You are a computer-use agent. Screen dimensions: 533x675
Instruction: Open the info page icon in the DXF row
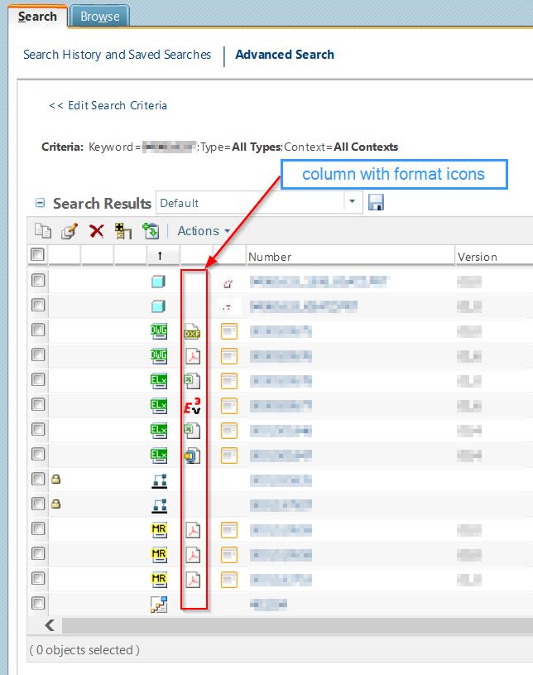[229, 331]
